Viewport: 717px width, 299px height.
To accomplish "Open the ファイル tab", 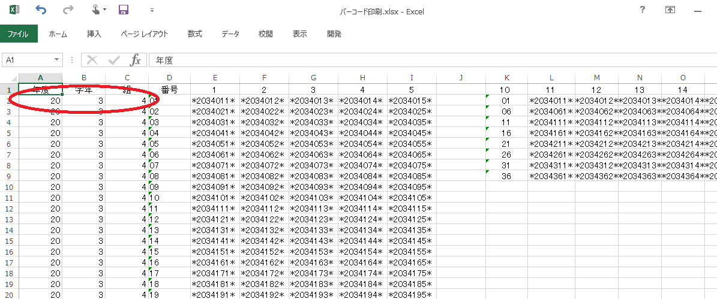I will 18,34.
